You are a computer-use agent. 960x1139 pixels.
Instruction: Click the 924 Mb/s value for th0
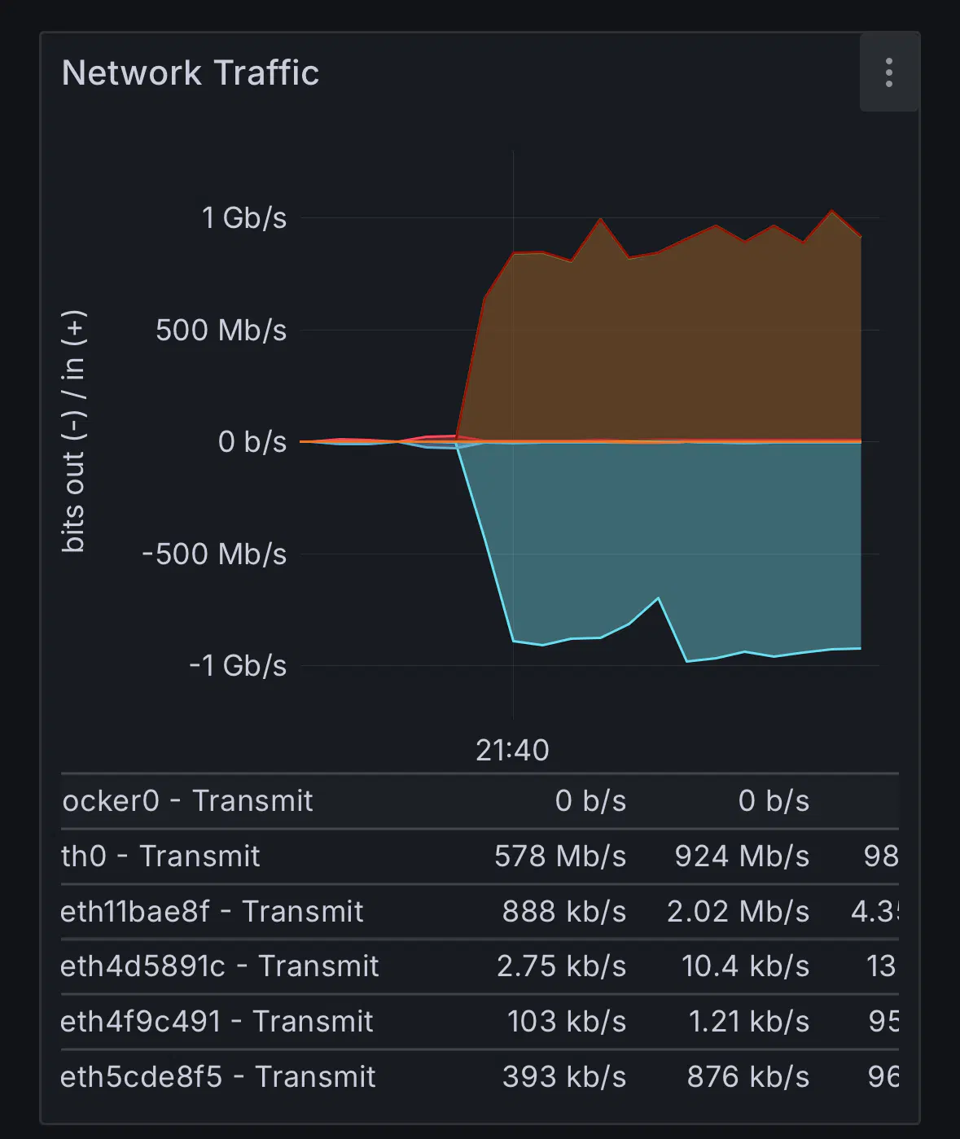(742, 856)
